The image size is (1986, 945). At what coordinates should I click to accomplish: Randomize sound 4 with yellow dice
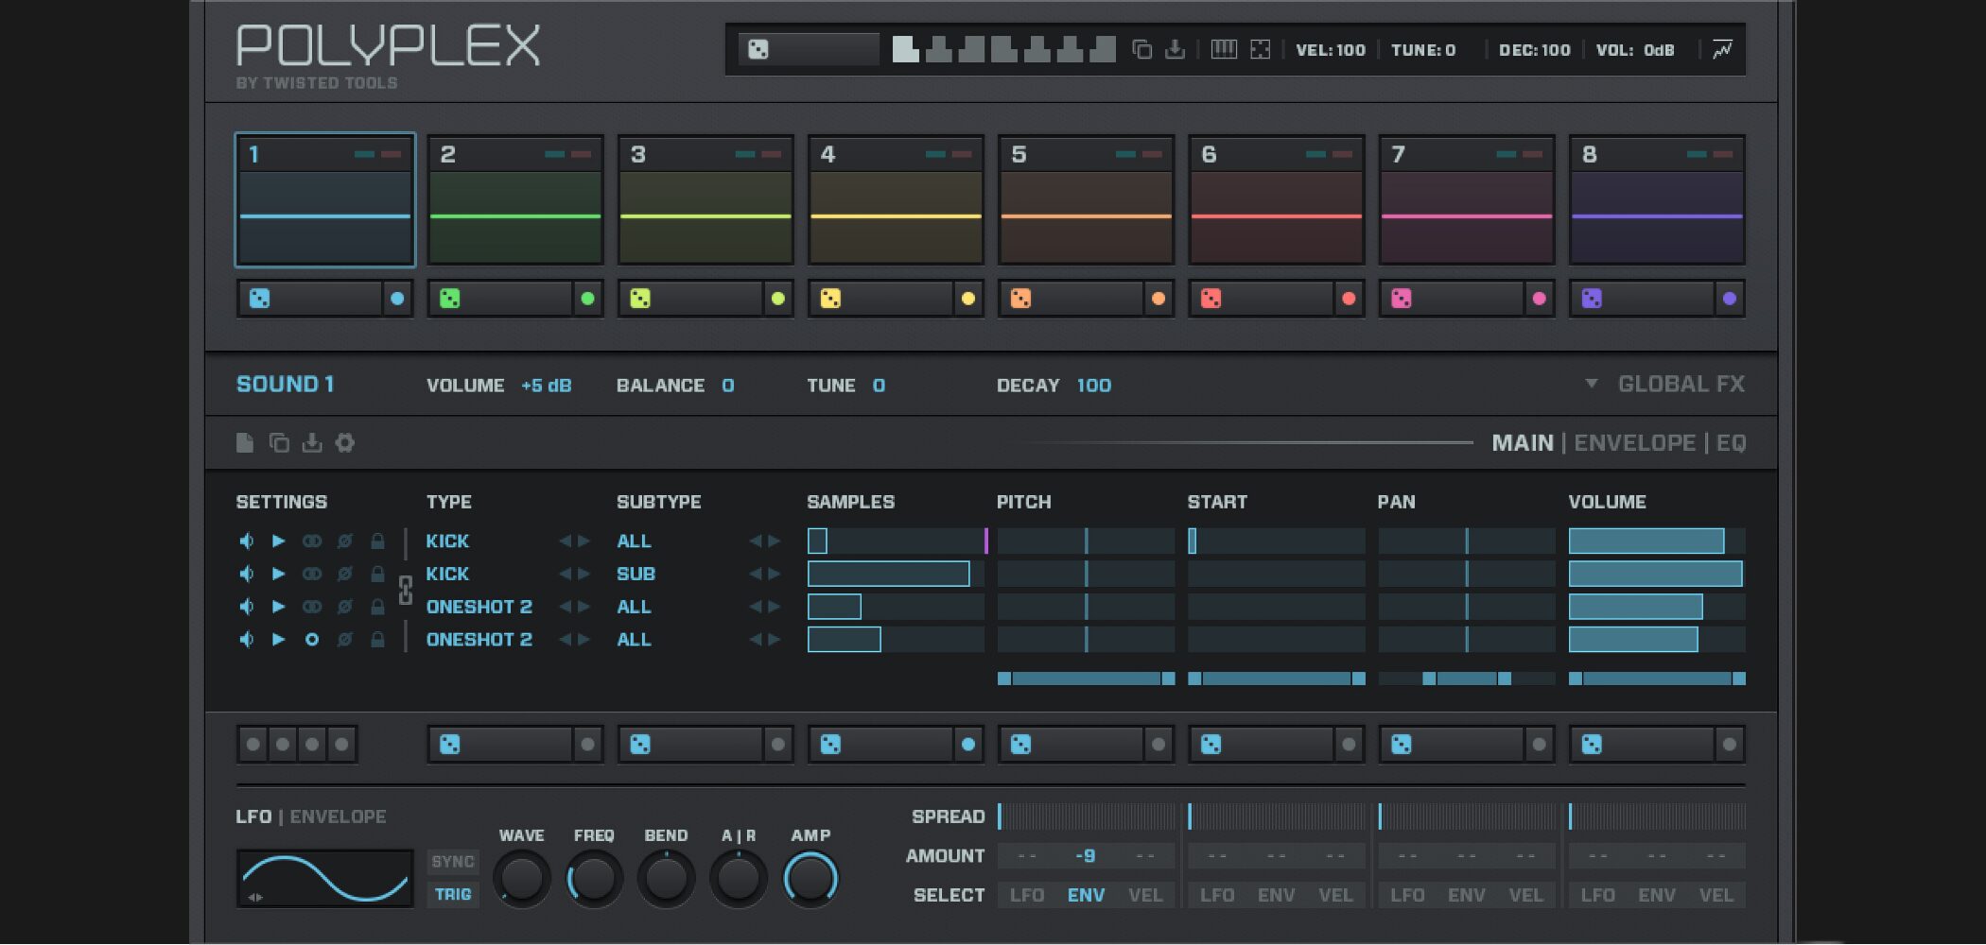pyautogui.click(x=830, y=299)
